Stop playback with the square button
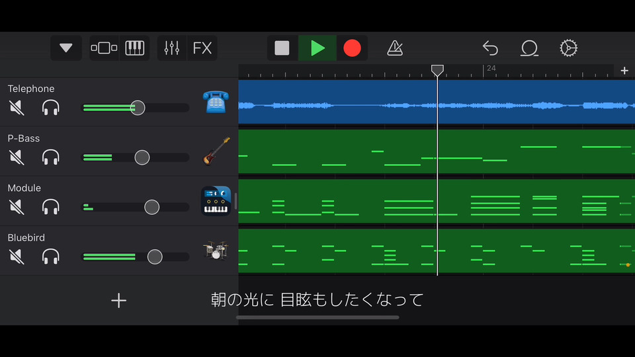Image resolution: width=635 pixels, height=357 pixels. (x=282, y=48)
